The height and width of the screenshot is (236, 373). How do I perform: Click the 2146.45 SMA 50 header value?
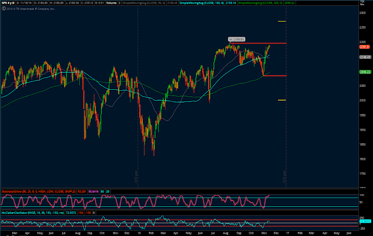(173, 3)
